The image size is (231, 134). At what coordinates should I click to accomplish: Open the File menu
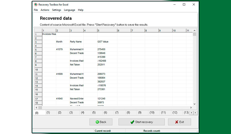[36, 10]
